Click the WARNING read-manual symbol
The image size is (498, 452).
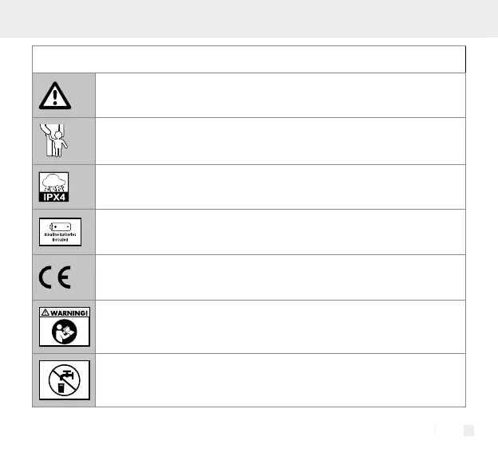click(x=64, y=326)
